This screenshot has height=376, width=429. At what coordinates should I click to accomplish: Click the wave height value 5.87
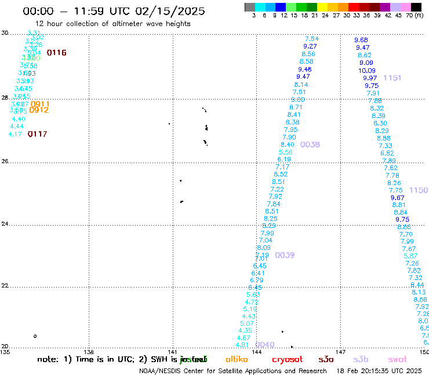pyautogui.click(x=410, y=256)
